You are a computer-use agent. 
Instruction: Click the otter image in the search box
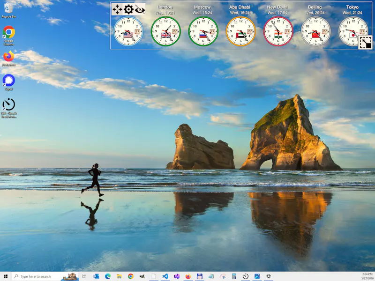[69, 277]
